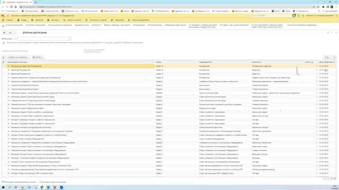Viewport: 339px width, 190px height.
Task: Toggle the 'Организация' filter checkbox
Action: pos(15,39)
